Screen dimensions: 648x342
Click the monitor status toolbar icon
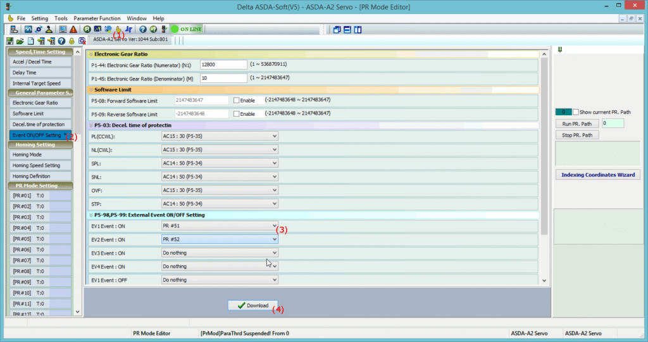pos(63,29)
